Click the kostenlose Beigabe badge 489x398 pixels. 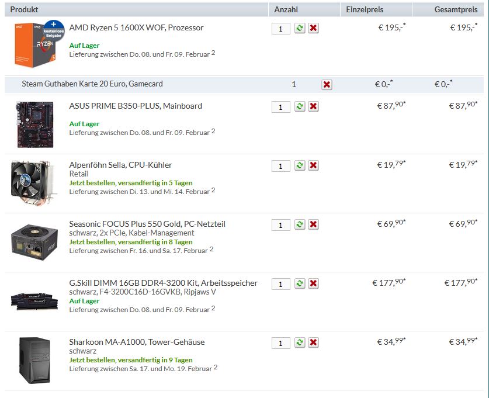tap(54, 30)
